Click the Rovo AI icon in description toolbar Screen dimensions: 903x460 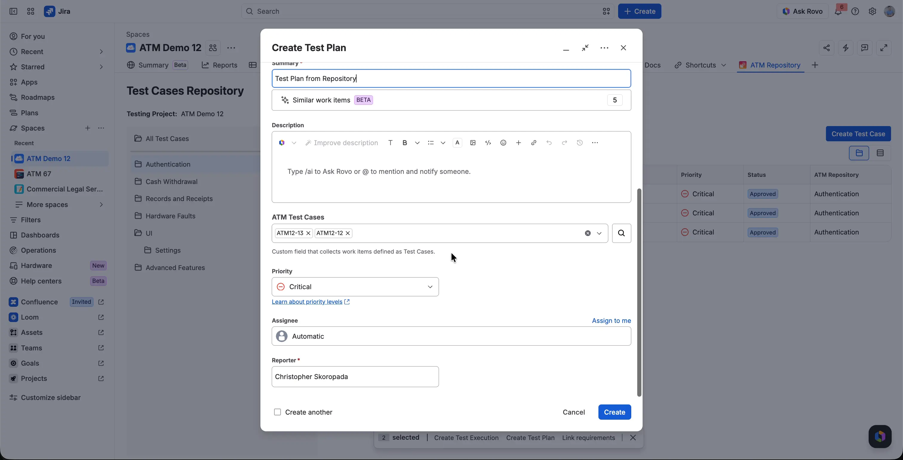point(282,143)
